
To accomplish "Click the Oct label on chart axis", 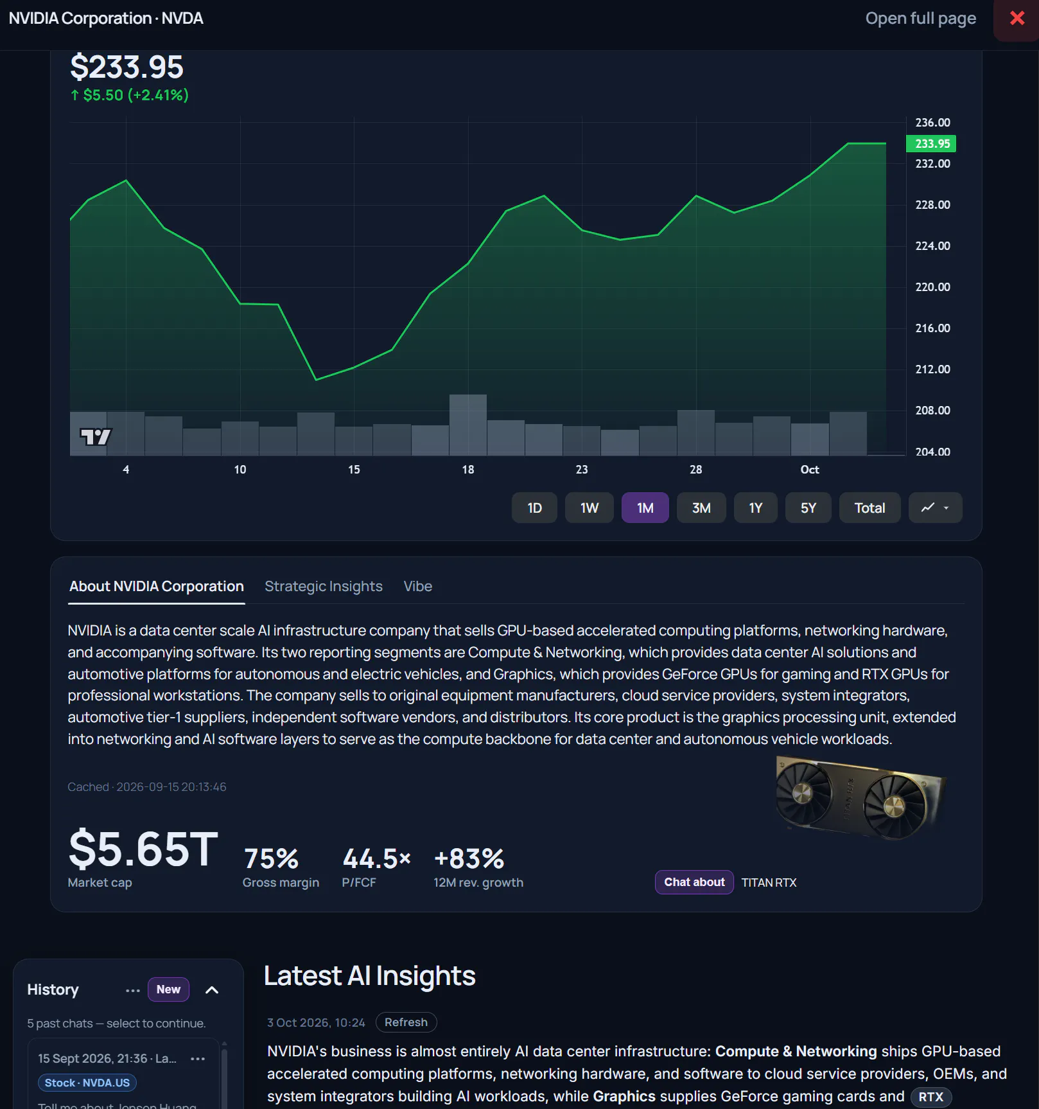I will (809, 470).
